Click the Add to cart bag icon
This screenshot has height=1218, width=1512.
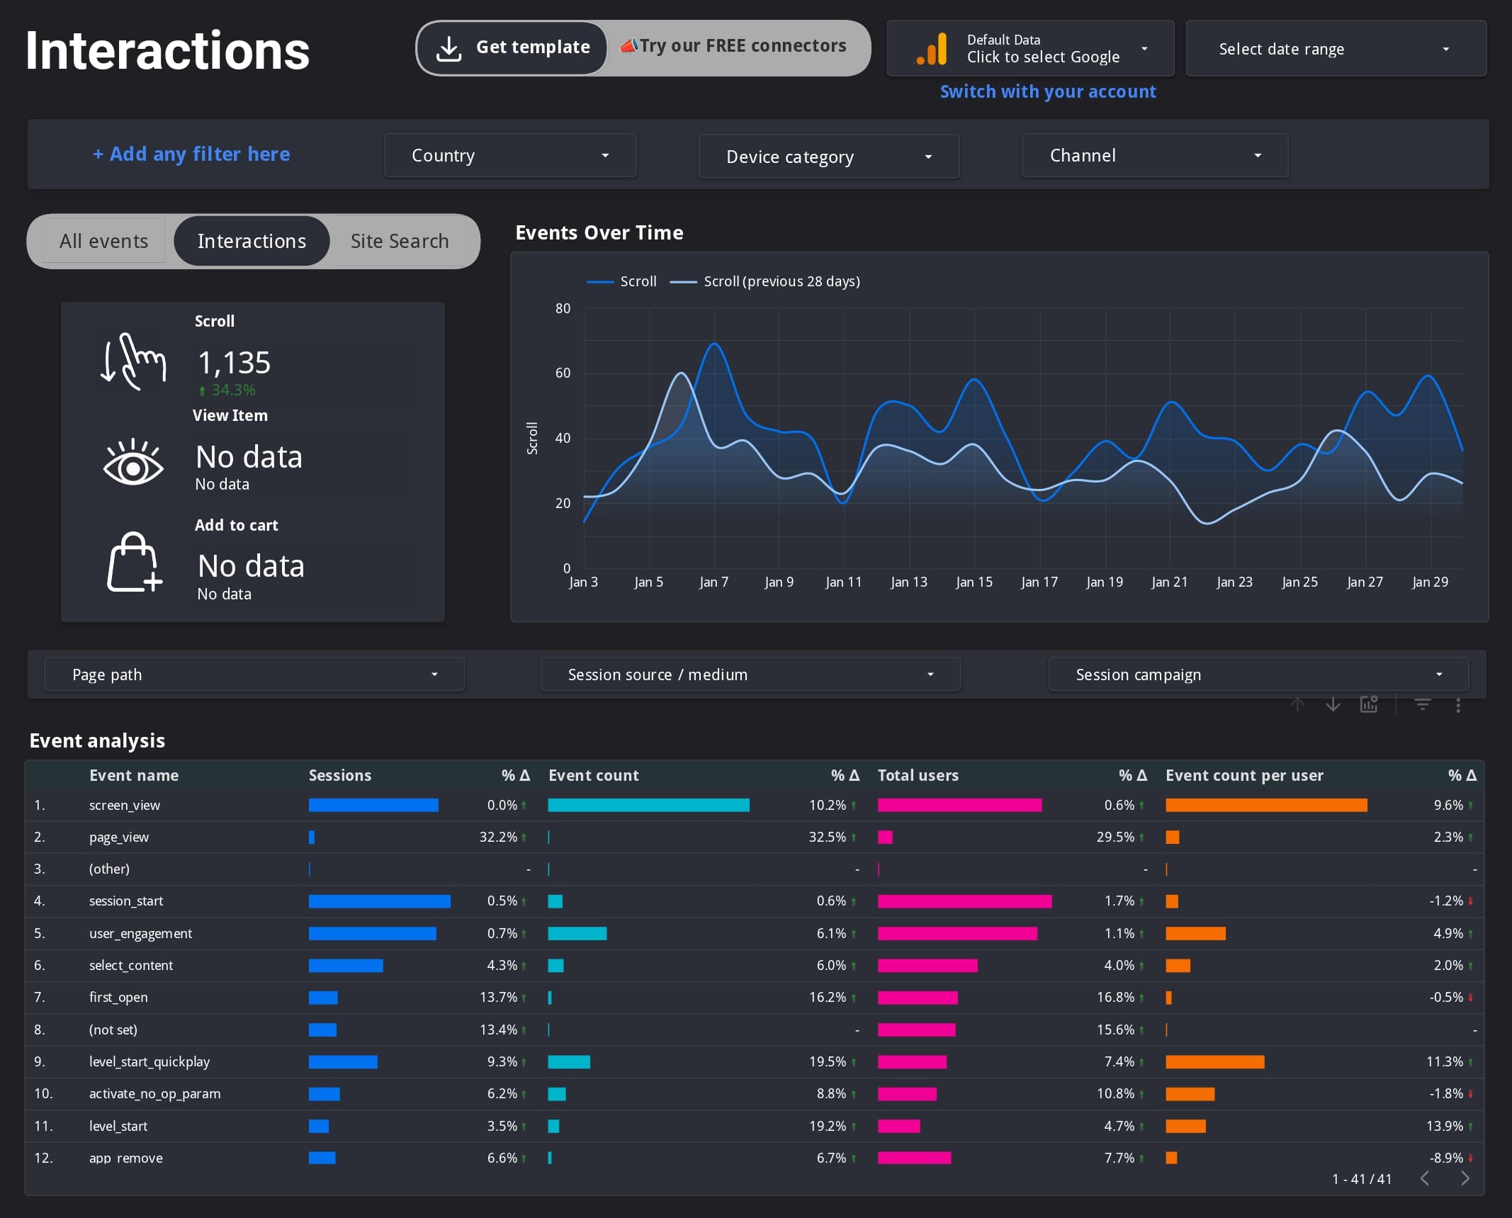click(x=133, y=563)
